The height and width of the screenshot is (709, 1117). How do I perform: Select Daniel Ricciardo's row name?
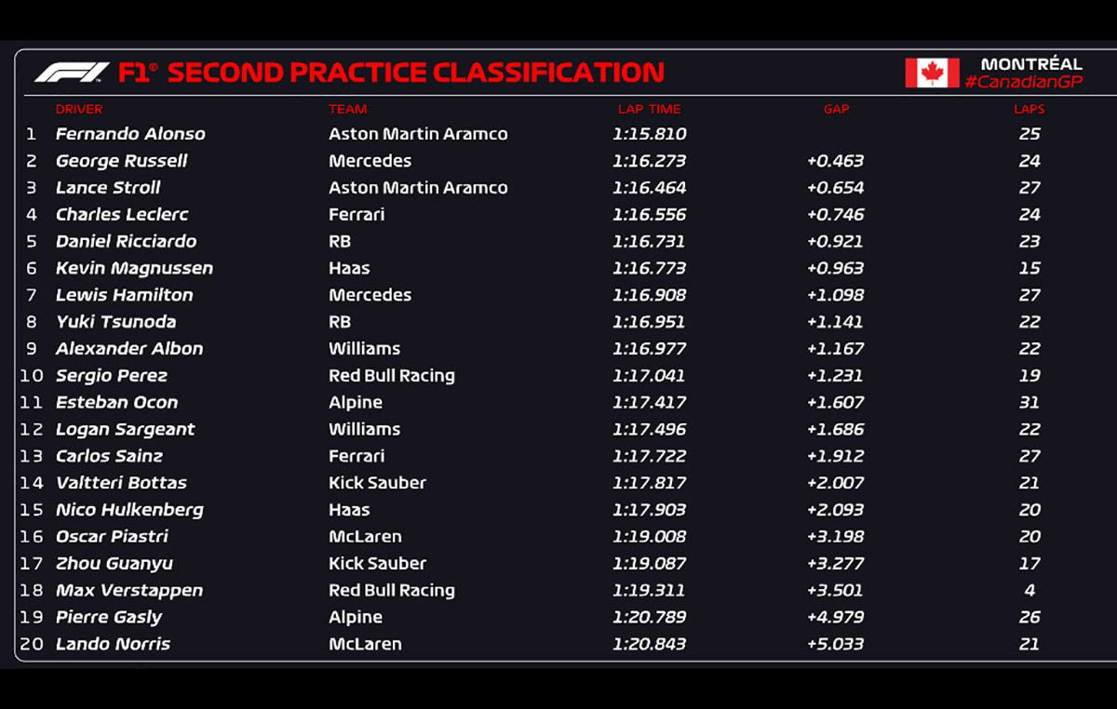click(126, 241)
